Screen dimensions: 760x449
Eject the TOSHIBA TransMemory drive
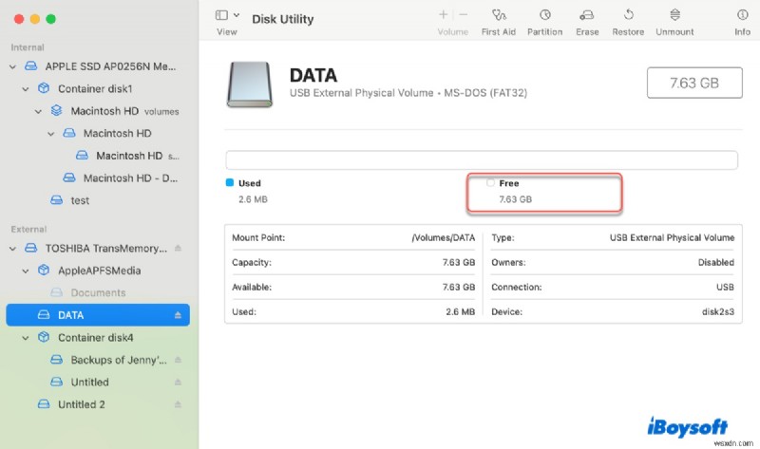[x=178, y=248]
